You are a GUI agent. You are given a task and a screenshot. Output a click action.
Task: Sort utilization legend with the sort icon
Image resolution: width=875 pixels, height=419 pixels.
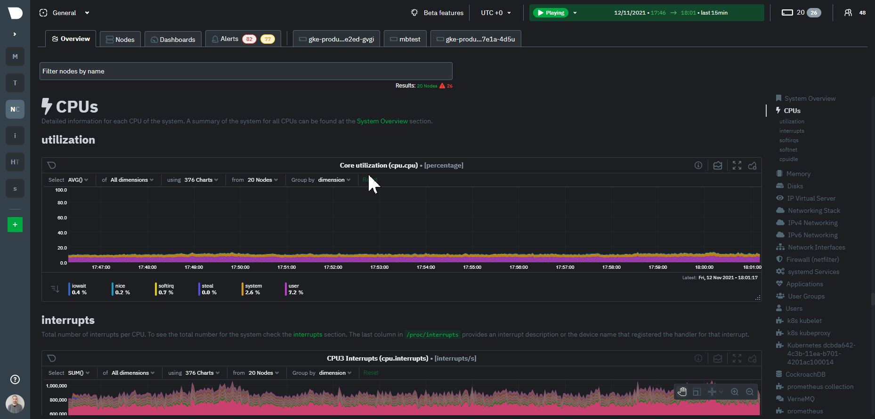[55, 289]
